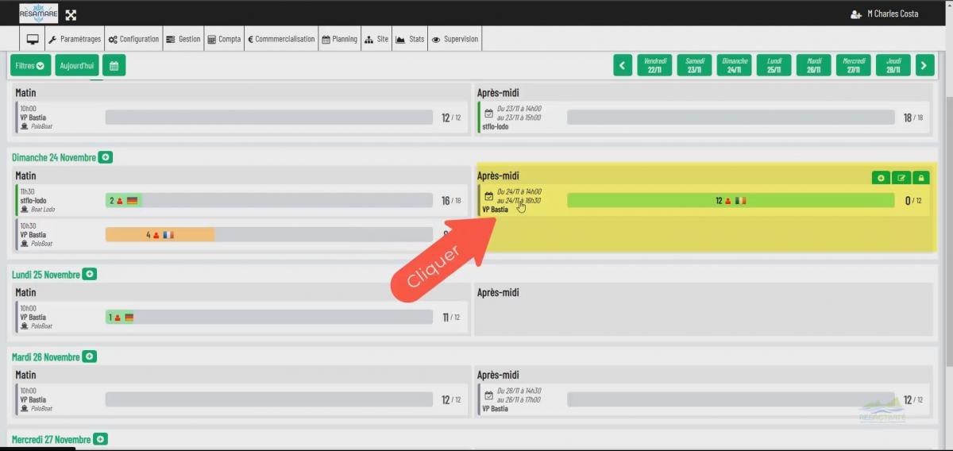This screenshot has width=953, height=451.
Task: Jump to Lundi 25/11
Action: (774, 65)
